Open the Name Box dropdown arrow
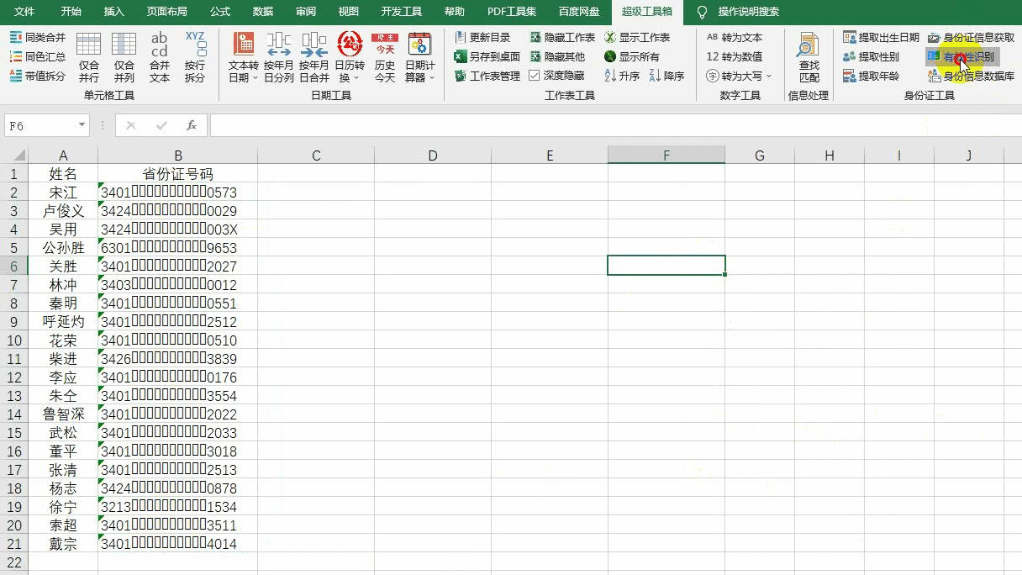Screen dimensions: 1022x575 pos(82,125)
